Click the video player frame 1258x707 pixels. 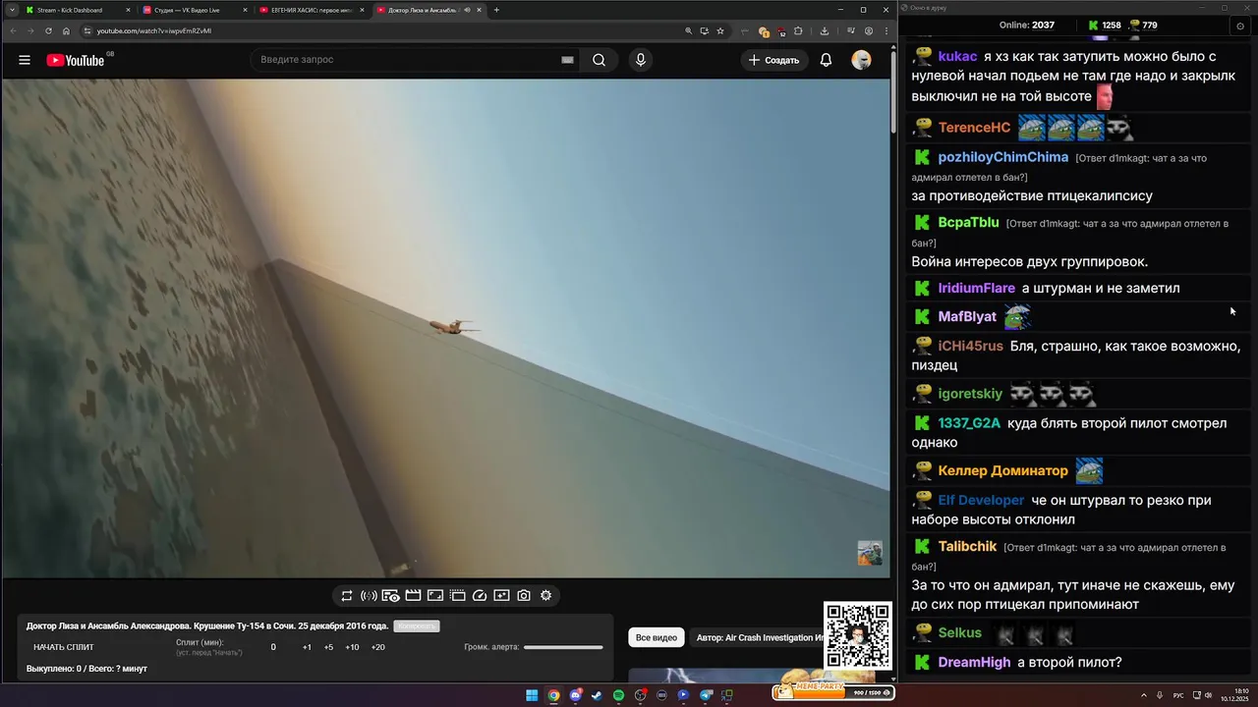click(x=446, y=328)
